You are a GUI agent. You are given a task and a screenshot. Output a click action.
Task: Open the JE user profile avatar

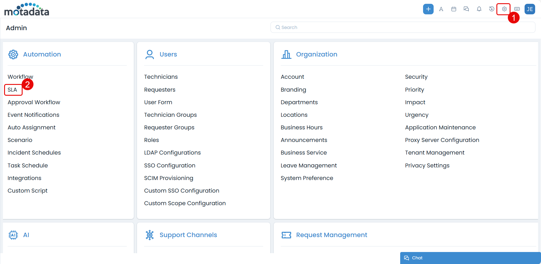[530, 9]
